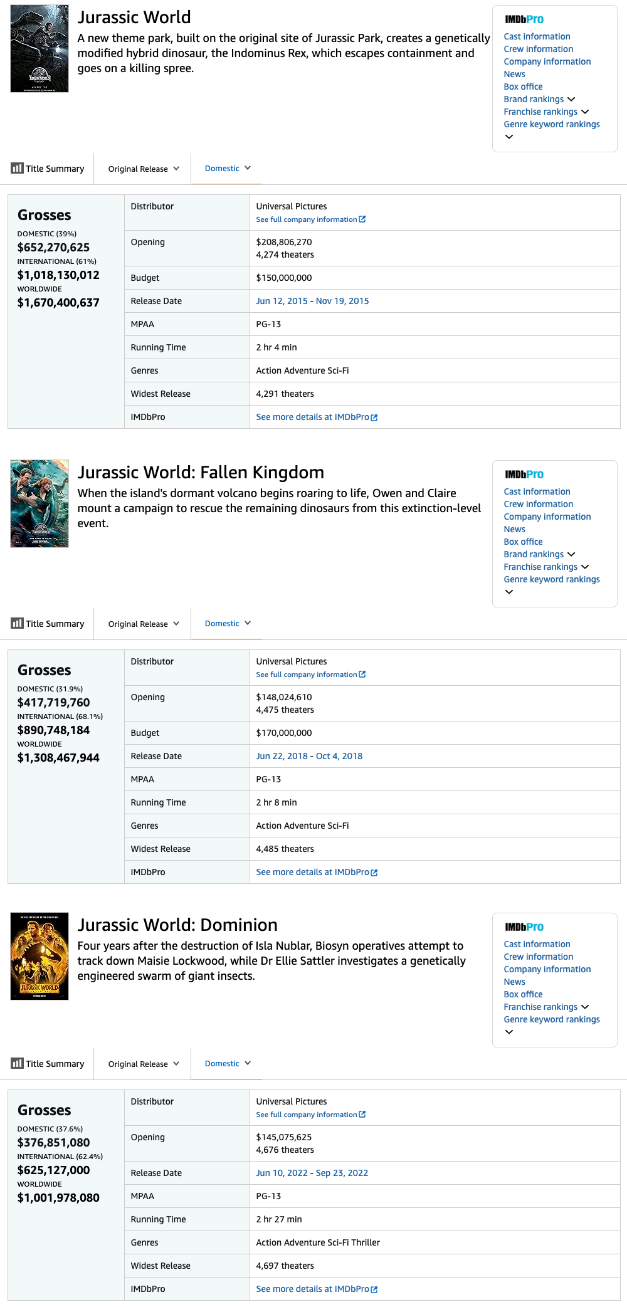Open News link in Fallen Kingdom panel
Screen dimensions: 627x1307
click(x=514, y=529)
